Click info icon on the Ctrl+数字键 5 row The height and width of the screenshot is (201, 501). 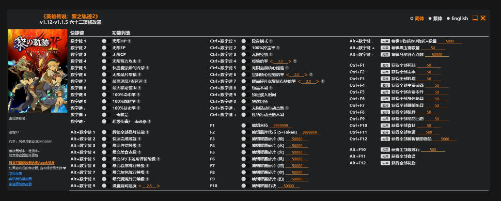point(287,68)
